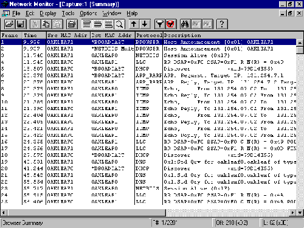Click the vertical scrollbar thumb
The height and width of the screenshot is (228, 304).
[300, 50]
